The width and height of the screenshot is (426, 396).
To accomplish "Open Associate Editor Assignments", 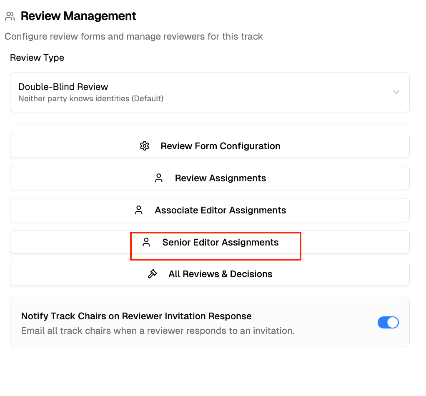I will pyautogui.click(x=220, y=210).
